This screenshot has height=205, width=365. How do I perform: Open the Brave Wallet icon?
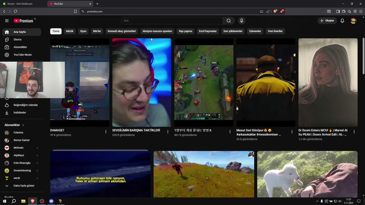click(344, 11)
